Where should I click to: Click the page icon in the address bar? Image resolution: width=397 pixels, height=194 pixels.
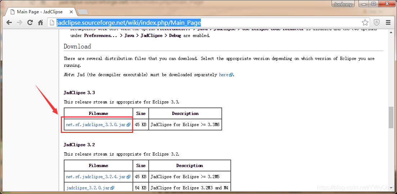tap(52, 23)
